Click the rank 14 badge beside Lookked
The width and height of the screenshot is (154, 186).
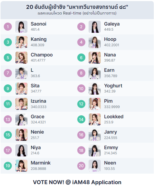point(81,119)
